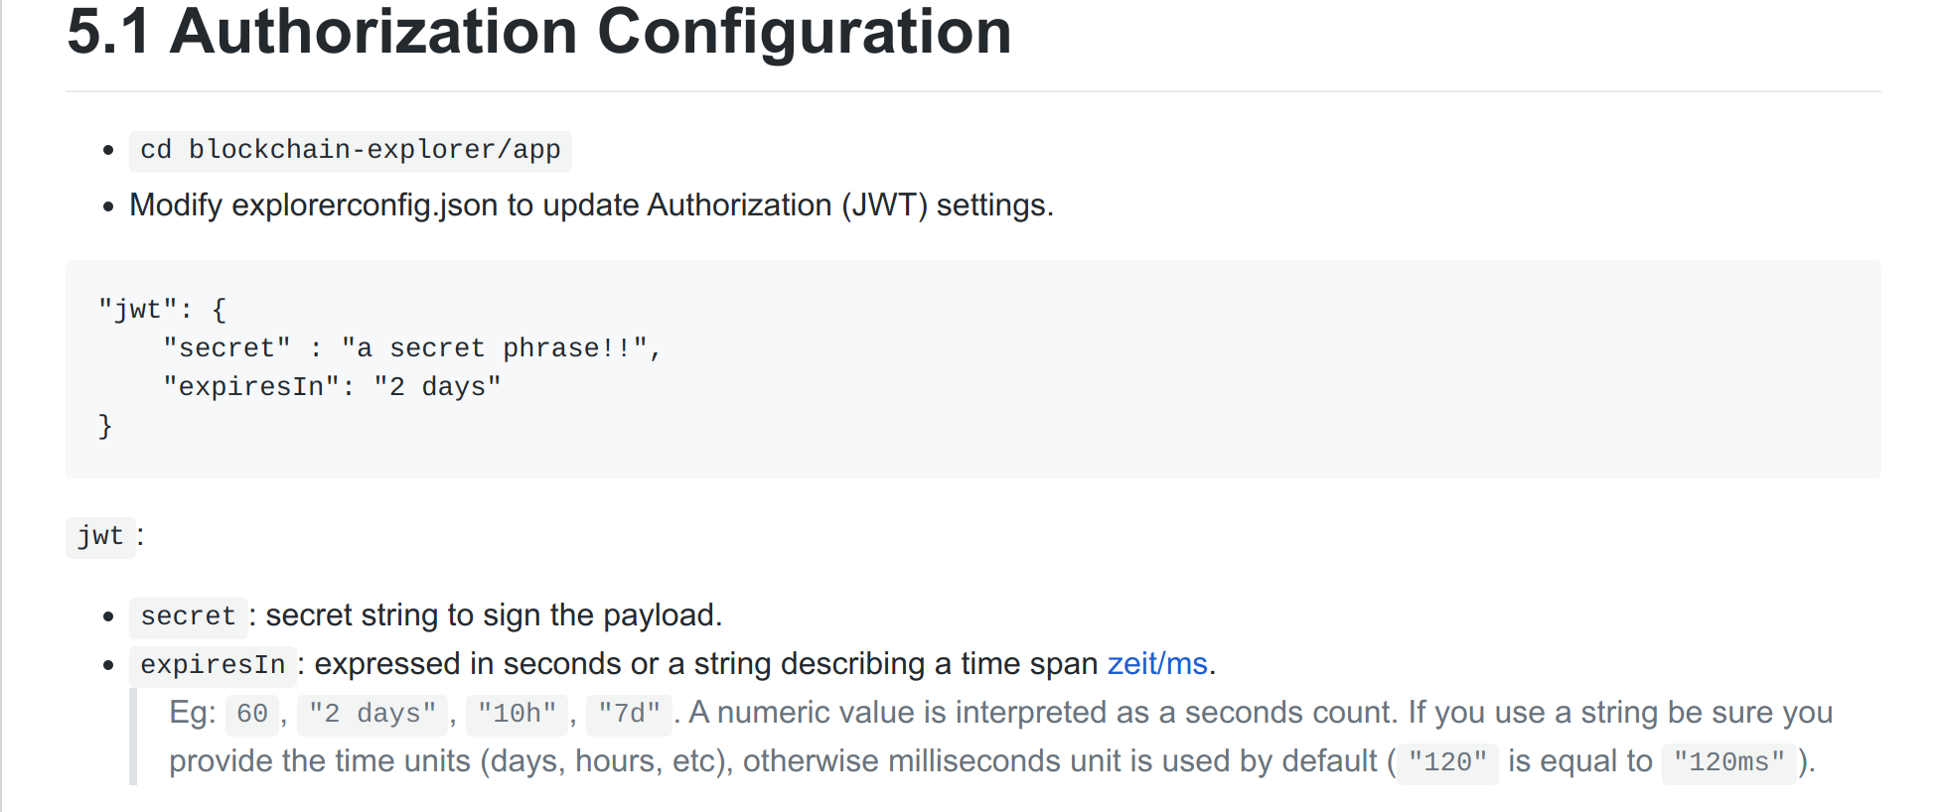Click the cd blockchain-explorer/app command
This screenshot has height=812, width=1943.
point(350,150)
